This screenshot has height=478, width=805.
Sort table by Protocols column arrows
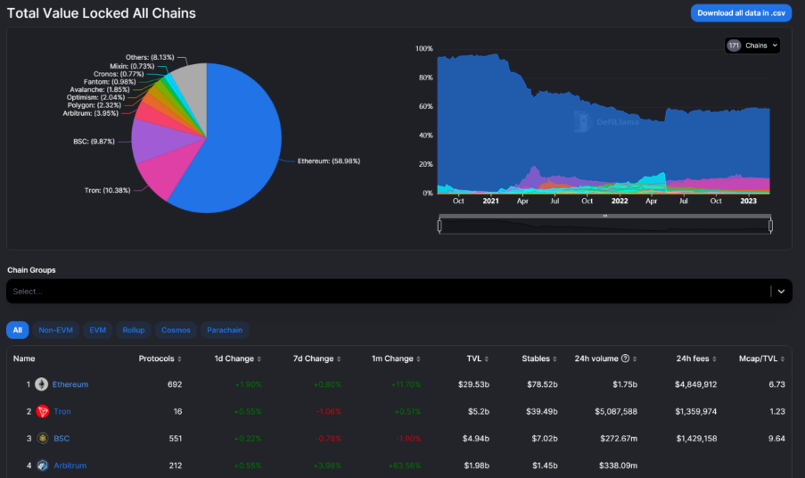179,358
